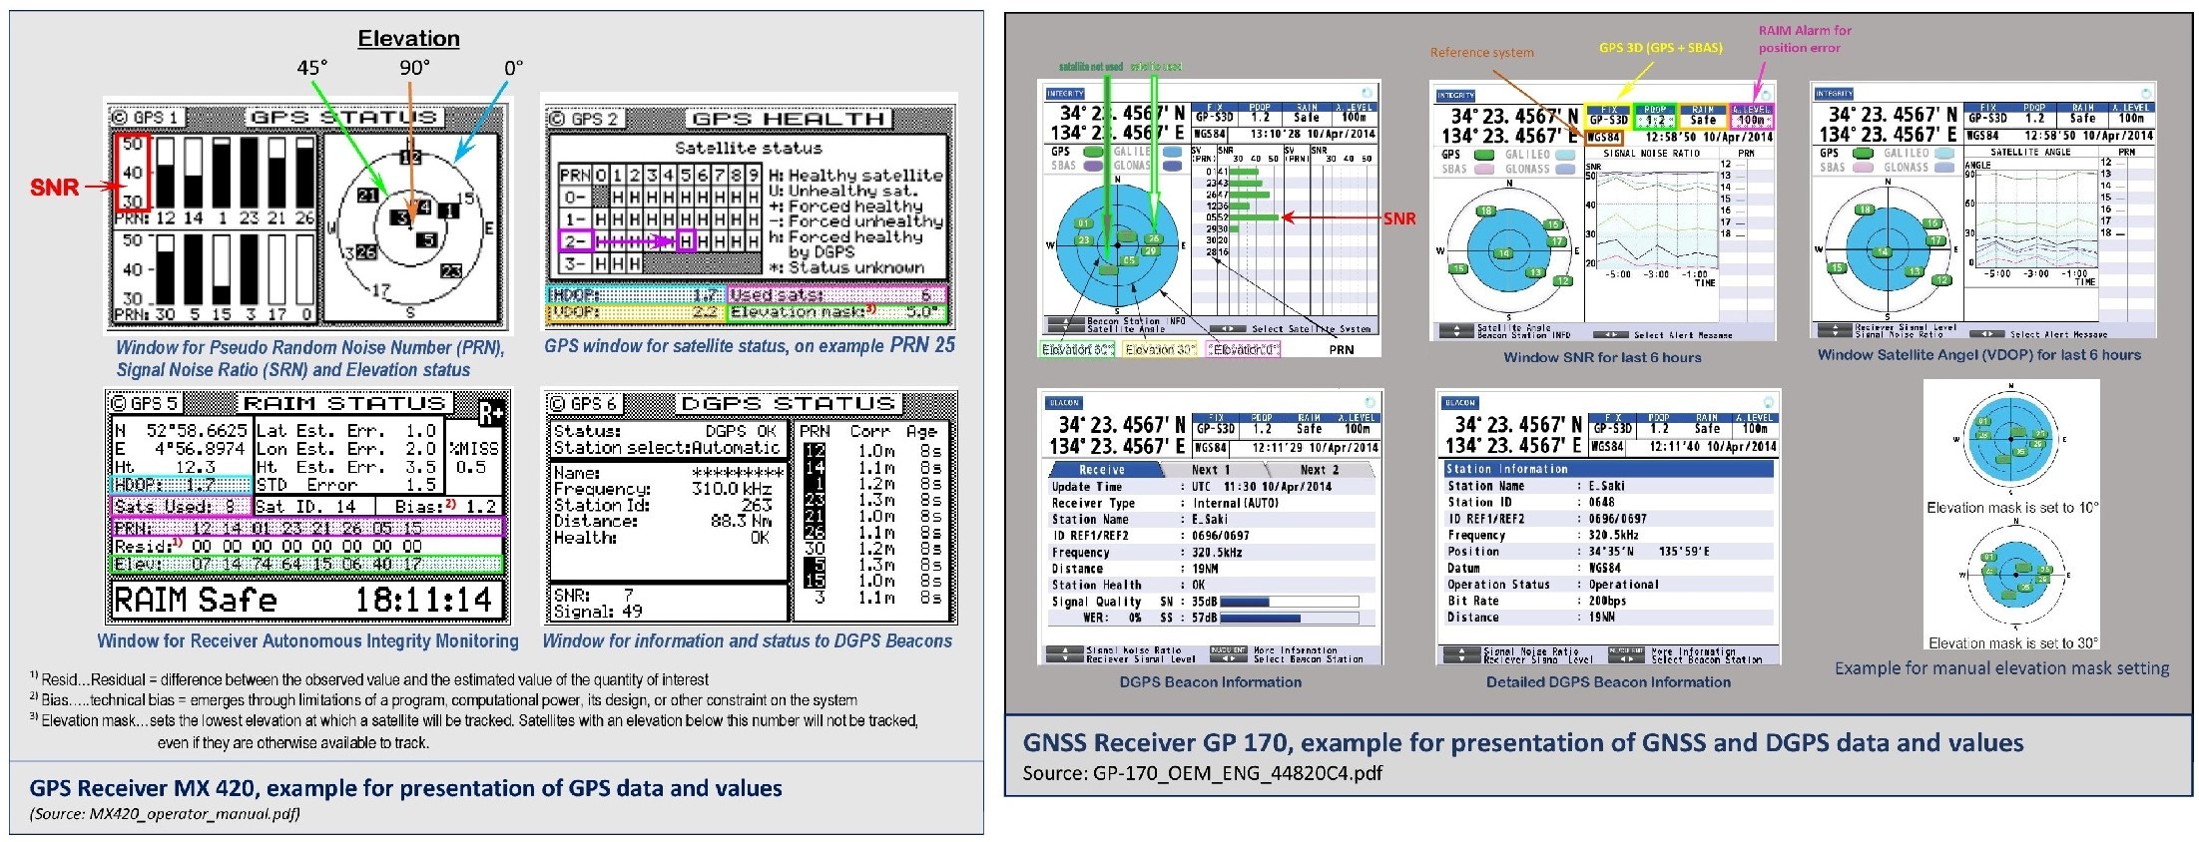Click the SBAS indicator on the Satellite Angle screen
This screenshot has height=842, width=2199.
point(1863,168)
